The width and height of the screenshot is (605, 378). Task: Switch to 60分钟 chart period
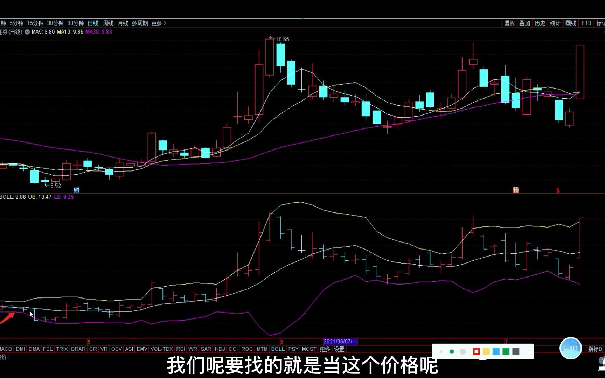point(75,23)
